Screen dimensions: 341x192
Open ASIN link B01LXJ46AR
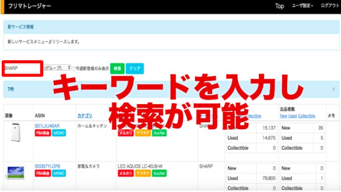pos(47,126)
